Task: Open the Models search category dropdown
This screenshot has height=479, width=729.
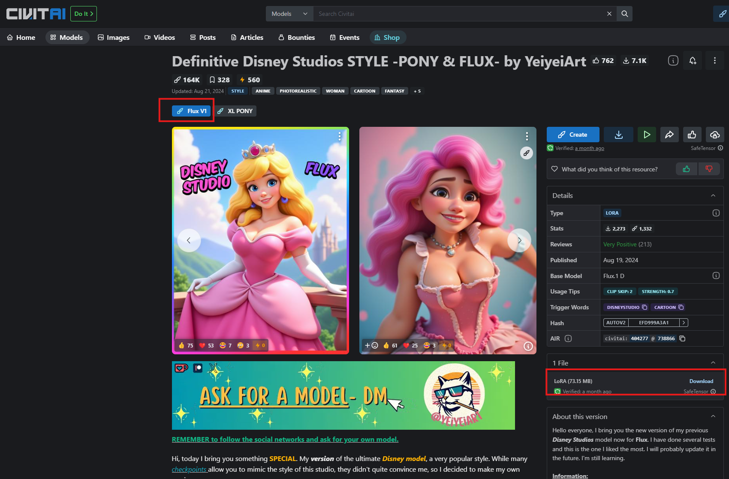Action: click(289, 14)
